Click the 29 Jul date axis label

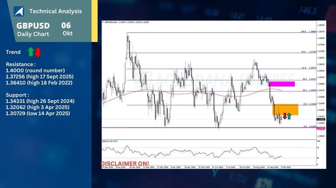click(x=245, y=167)
